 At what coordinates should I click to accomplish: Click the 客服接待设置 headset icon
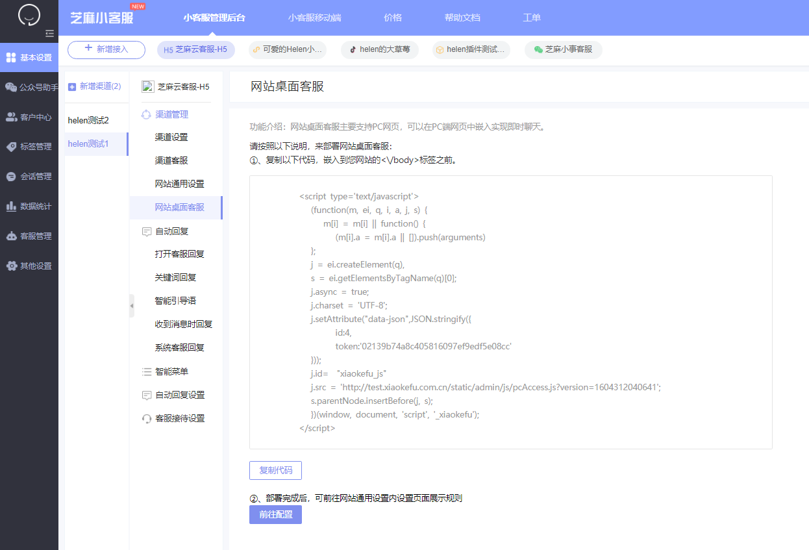(146, 418)
